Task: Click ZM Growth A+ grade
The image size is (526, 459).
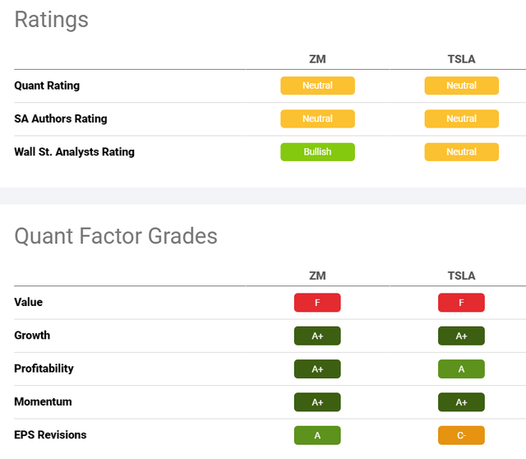Action: click(317, 336)
